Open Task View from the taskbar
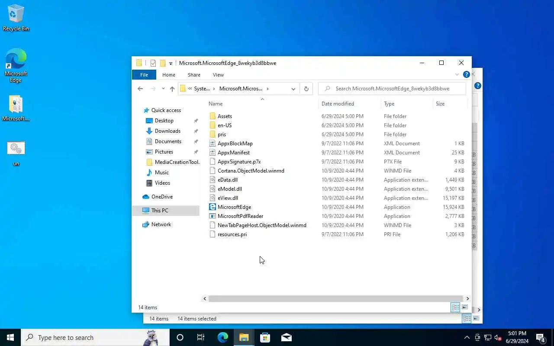Image resolution: width=554 pixels, height=346 pixels. (201, 337)
